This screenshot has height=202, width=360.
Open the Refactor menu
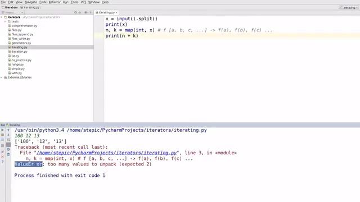(55, 2)
